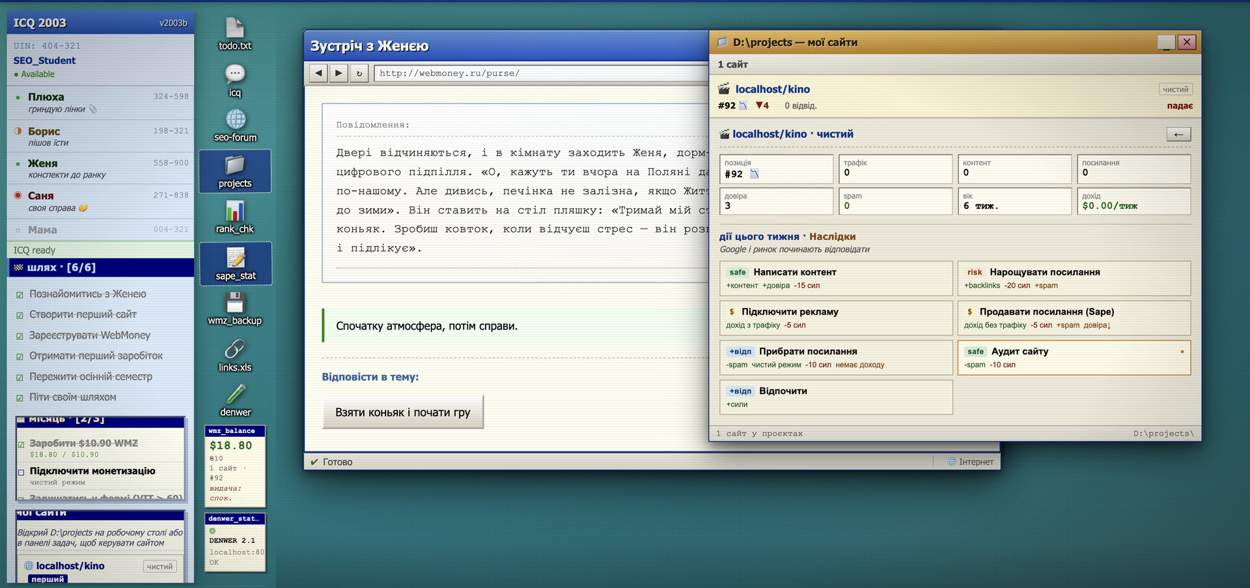Choose the Написати контент action
1250x588 pixels.
click(x=837, y=279)
